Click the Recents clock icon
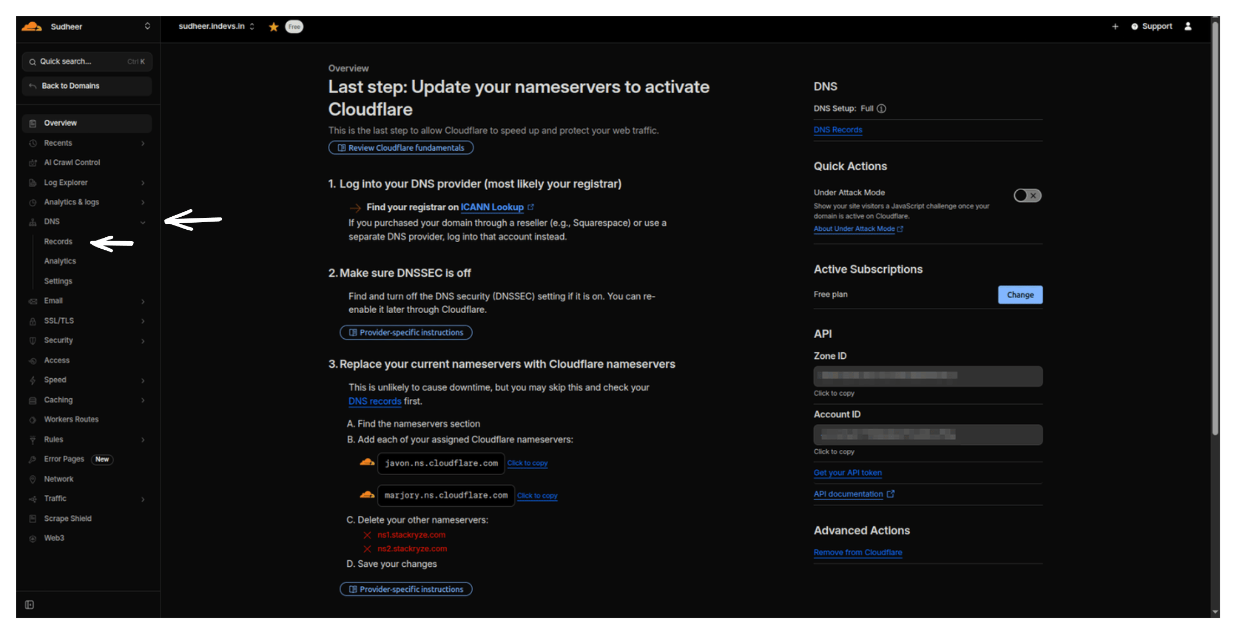 33,143
